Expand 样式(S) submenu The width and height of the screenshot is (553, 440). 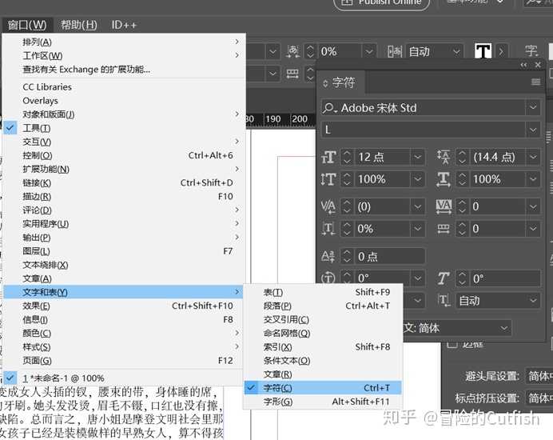tap(123, 346)
